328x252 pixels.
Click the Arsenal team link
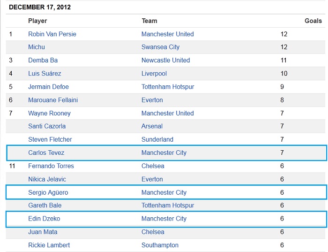point(152,126)
